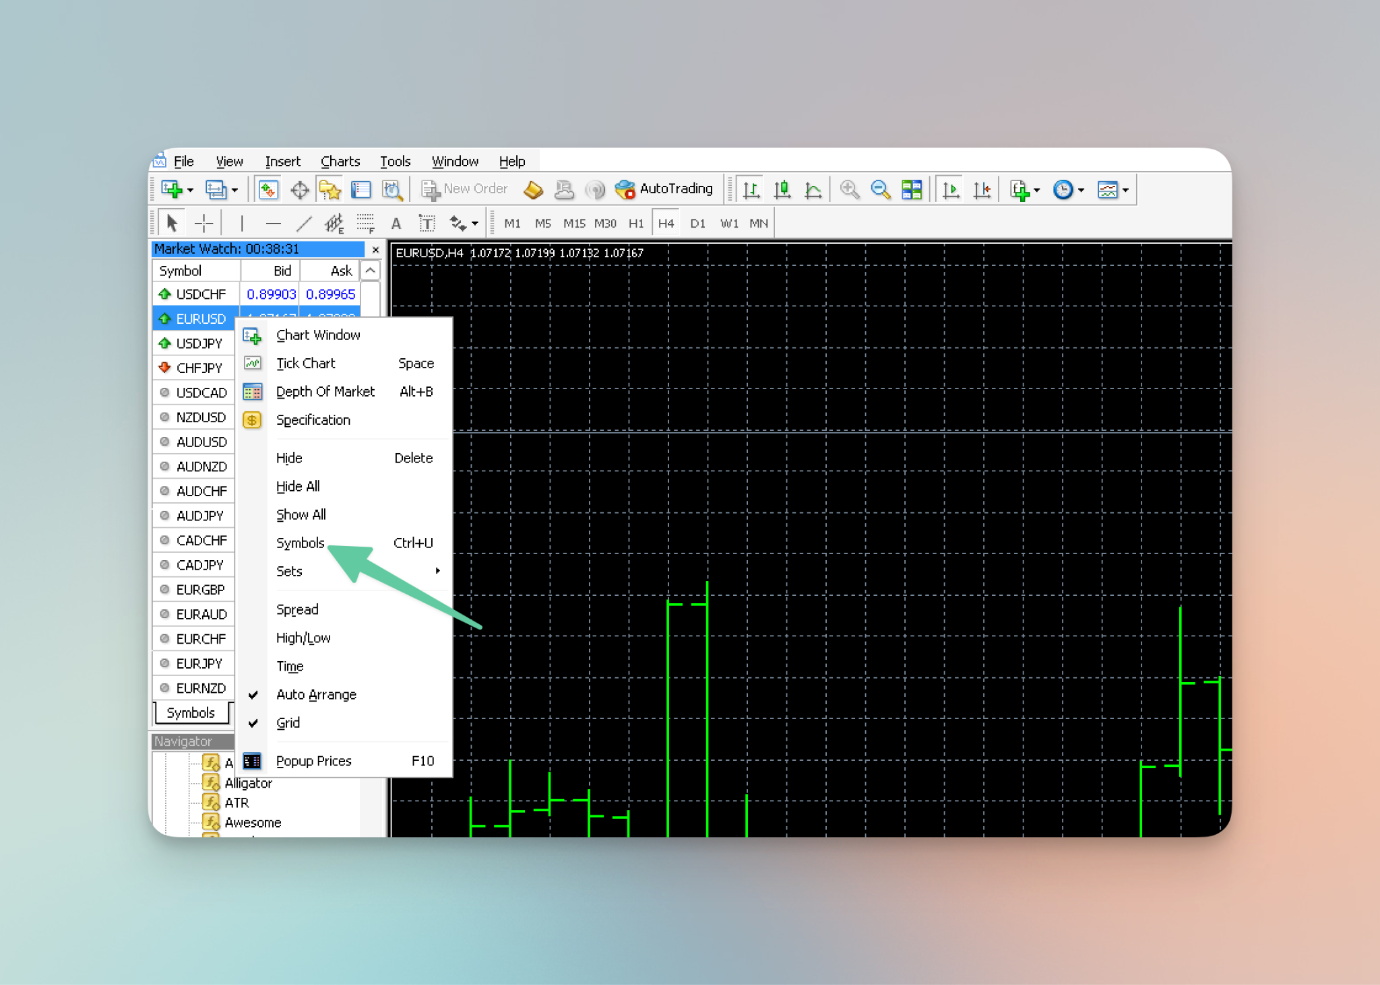Viewport: 1380px width, 985px height.
Task: Expand the Sets submenu arrow
Action: (437, 571)
